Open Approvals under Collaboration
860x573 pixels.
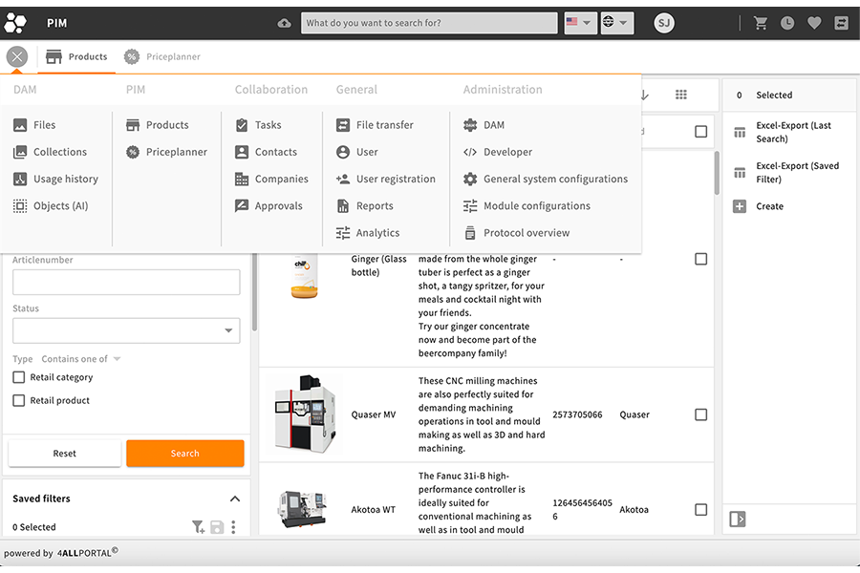(x=269, y=205)
